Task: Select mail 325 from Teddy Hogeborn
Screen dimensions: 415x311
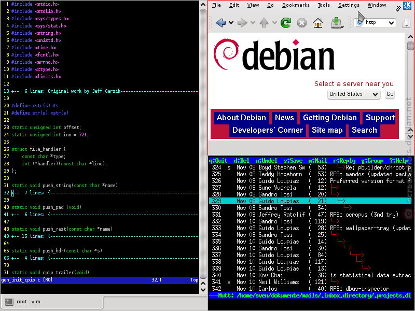Action: tap(310, 174)
